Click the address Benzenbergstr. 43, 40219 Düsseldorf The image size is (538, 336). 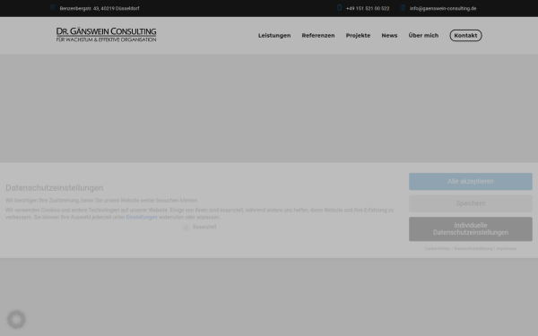pyautogui.click(x=100, y=8)
